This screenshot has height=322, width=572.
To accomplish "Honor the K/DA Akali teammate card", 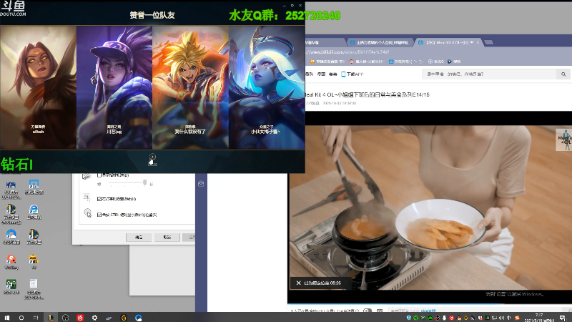I will (114, 87).
